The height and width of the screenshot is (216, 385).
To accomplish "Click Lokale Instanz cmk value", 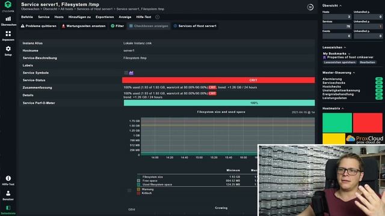I will click(x=138, y=43).
